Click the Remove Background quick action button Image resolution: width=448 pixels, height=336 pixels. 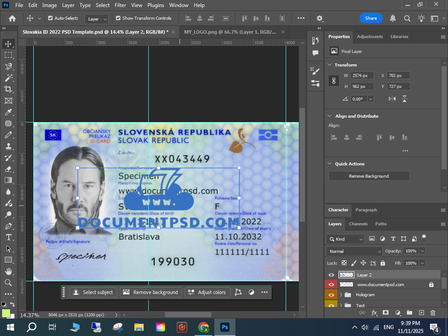point(369,176)
